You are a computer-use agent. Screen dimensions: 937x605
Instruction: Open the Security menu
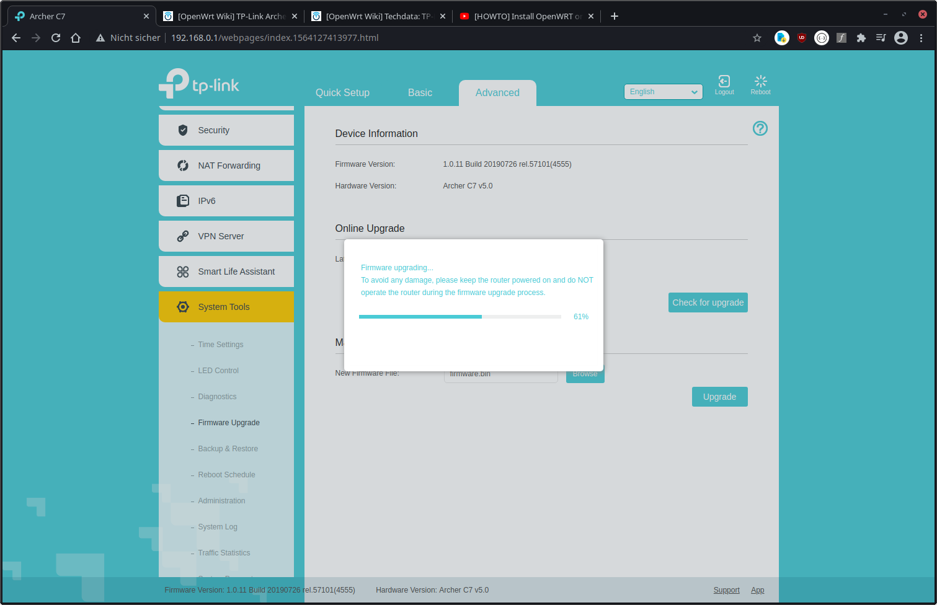tap(226, 130)
